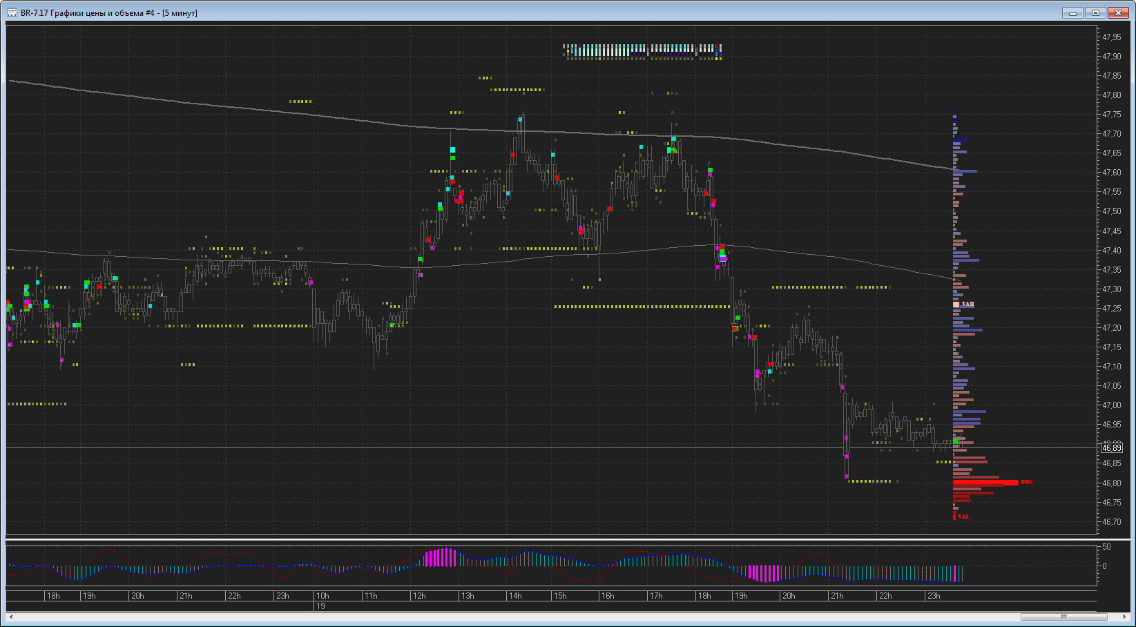
Task: Click the 10h label on the time axis
Action: click(322, 596)
